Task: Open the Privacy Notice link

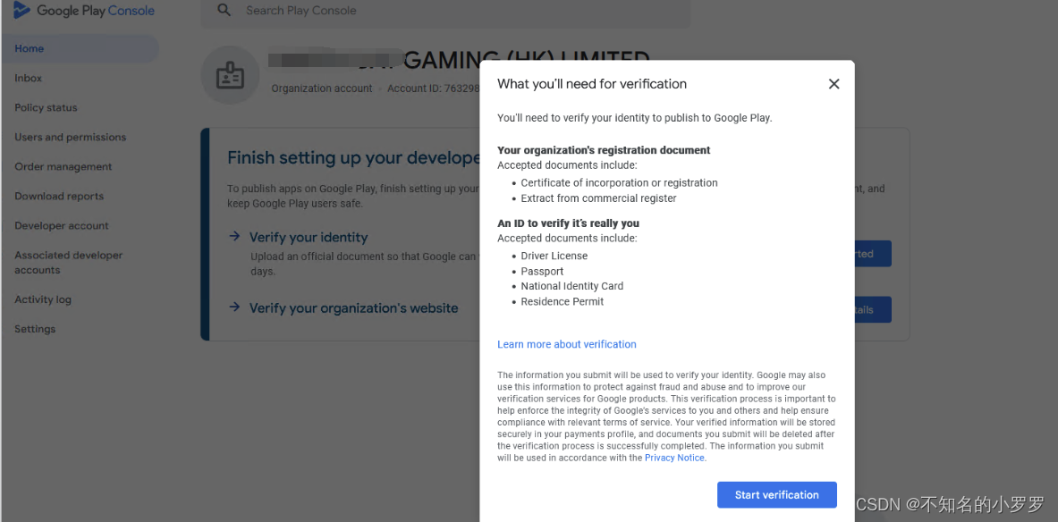Action: 674,458
